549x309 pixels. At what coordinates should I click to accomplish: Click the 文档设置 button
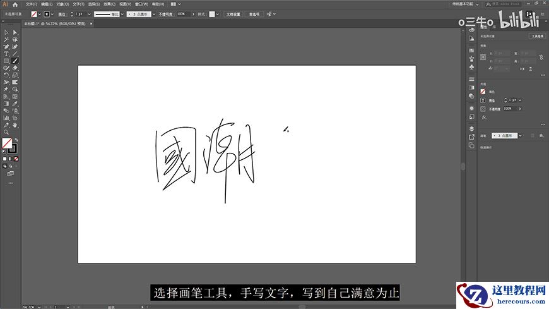click(233, 15)
